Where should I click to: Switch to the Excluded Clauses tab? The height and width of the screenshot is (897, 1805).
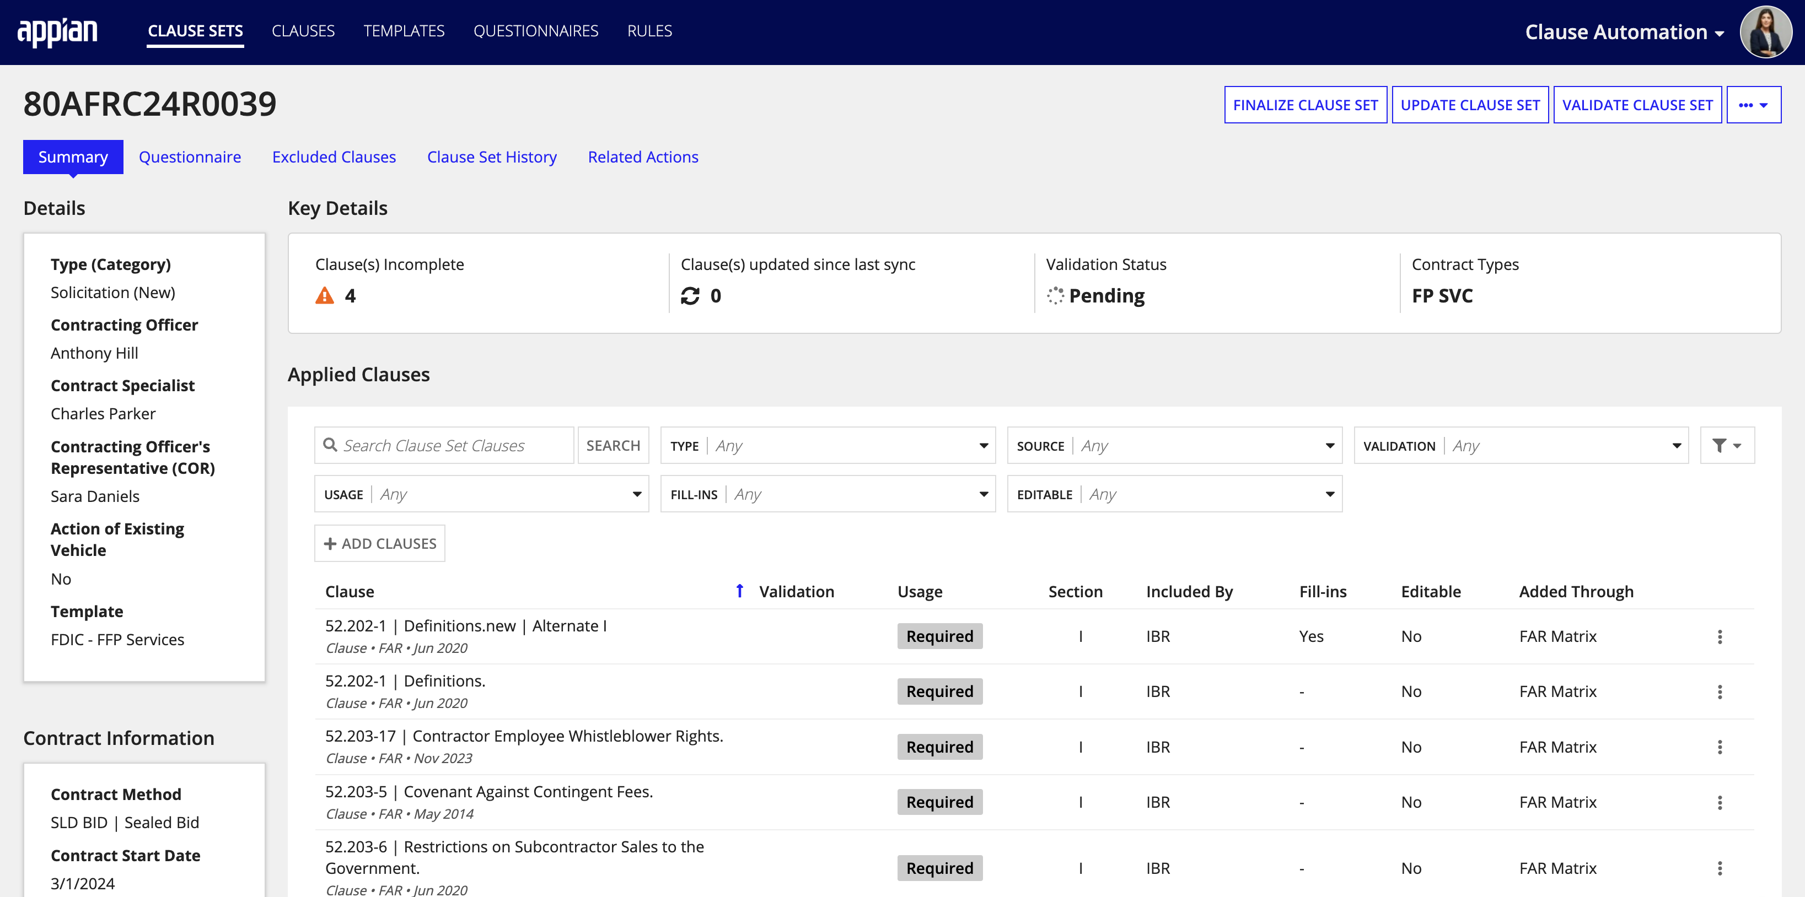coord(334,157)
